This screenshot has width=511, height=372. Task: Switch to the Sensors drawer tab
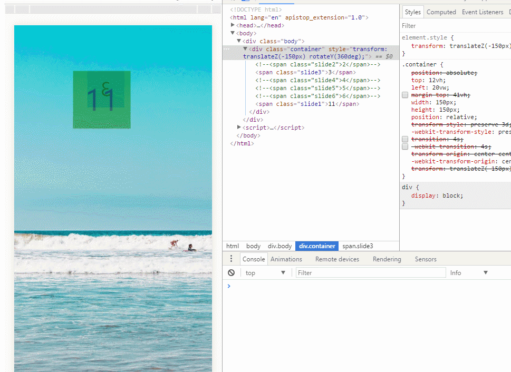point(426,259)
